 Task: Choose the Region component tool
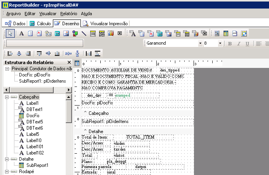pyautogui.click(x=217, y=33)
